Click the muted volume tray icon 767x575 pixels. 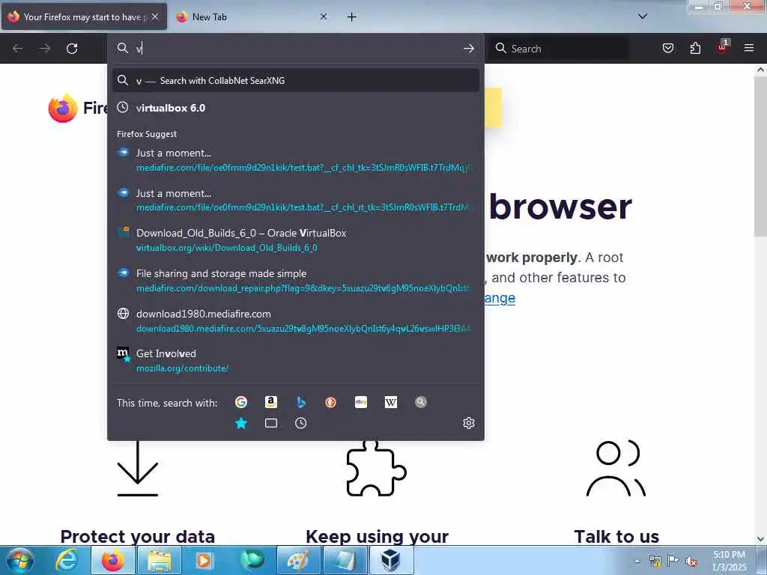pos(691,562)
